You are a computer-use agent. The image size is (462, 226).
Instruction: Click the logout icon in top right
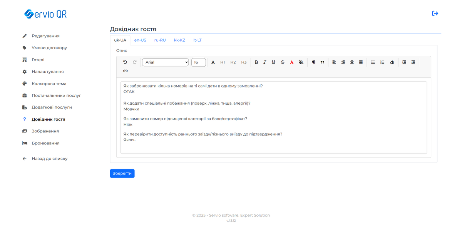435,13
